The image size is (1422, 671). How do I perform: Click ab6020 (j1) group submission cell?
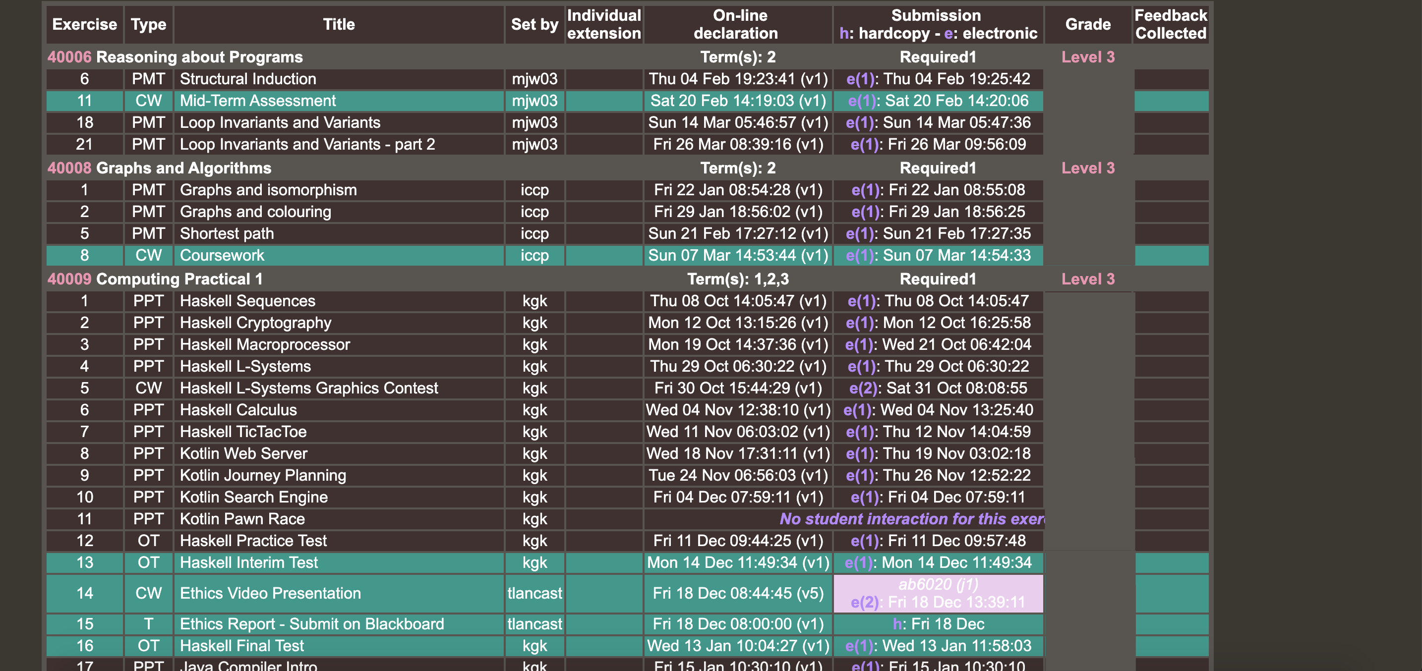coord(938,584)
